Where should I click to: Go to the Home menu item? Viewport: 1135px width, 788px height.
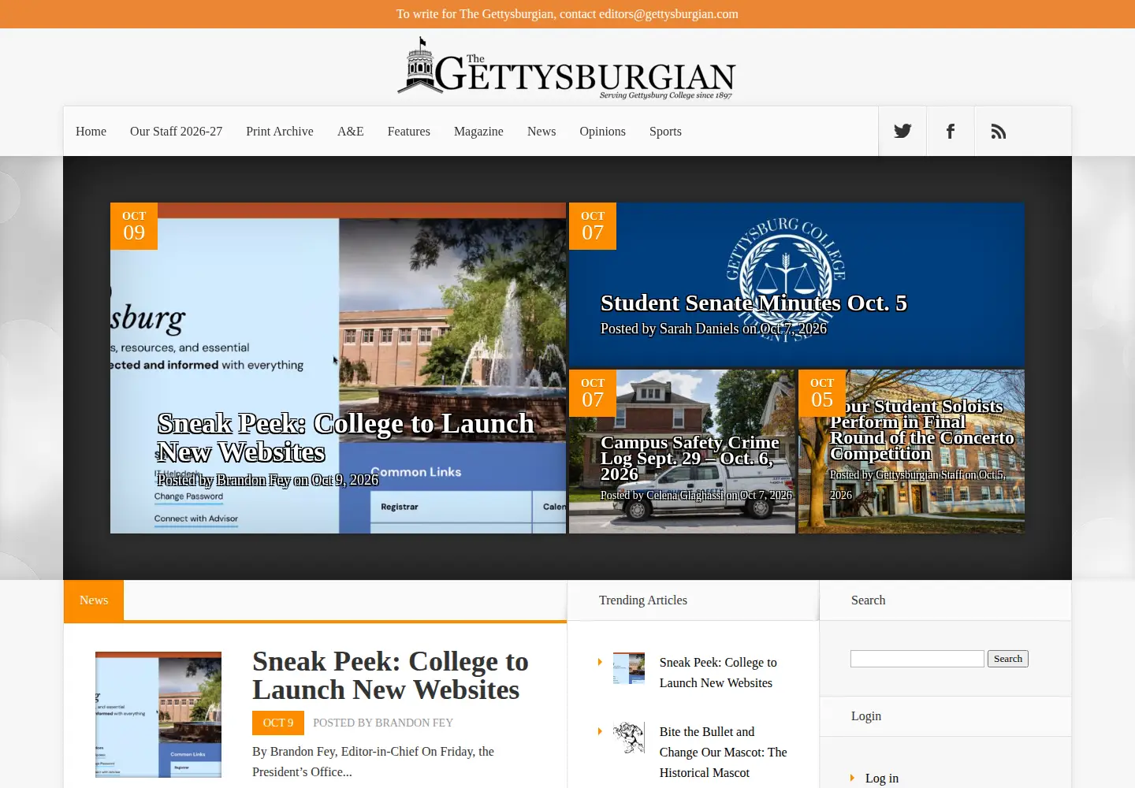point(91,132)
